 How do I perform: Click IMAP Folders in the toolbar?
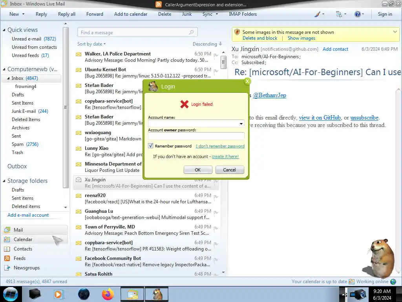(x=243, y=14)
